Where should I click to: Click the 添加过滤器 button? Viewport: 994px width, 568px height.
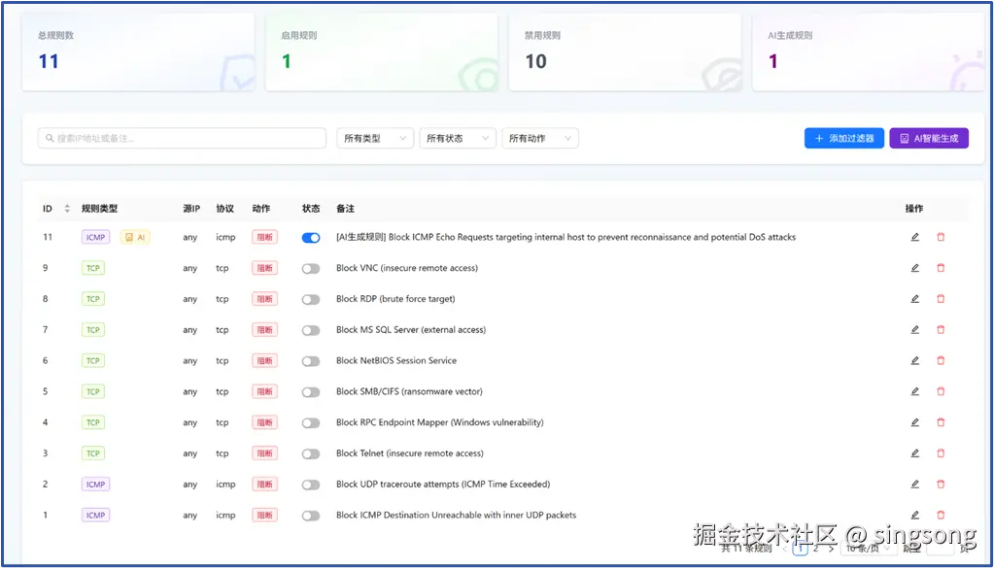click(x=844, y=138)
